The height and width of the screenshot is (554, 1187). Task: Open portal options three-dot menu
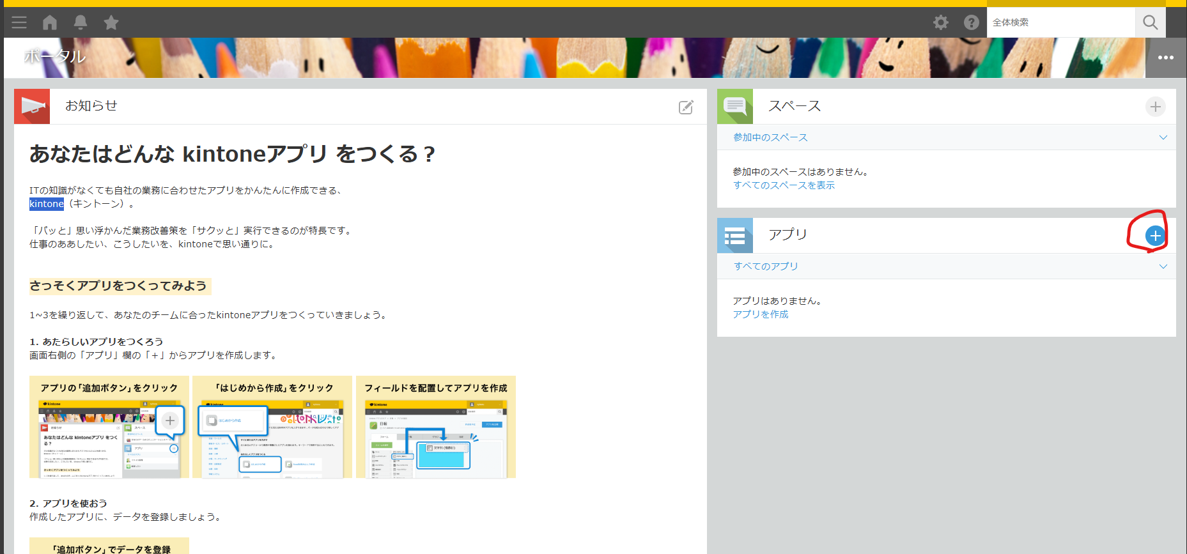pyautogui.click(x=1166, y=58)
